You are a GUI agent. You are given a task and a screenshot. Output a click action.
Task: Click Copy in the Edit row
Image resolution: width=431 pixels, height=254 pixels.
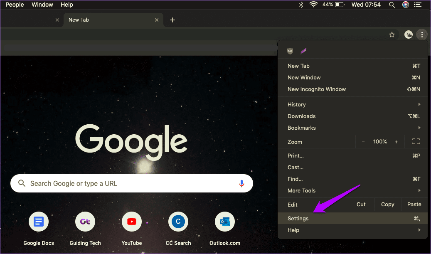[x=387, y=204]
